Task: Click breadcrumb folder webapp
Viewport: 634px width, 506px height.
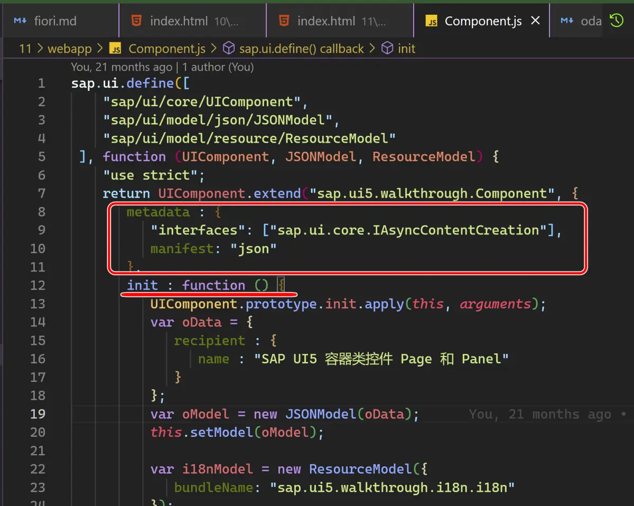Action: [x=70, y=49]
